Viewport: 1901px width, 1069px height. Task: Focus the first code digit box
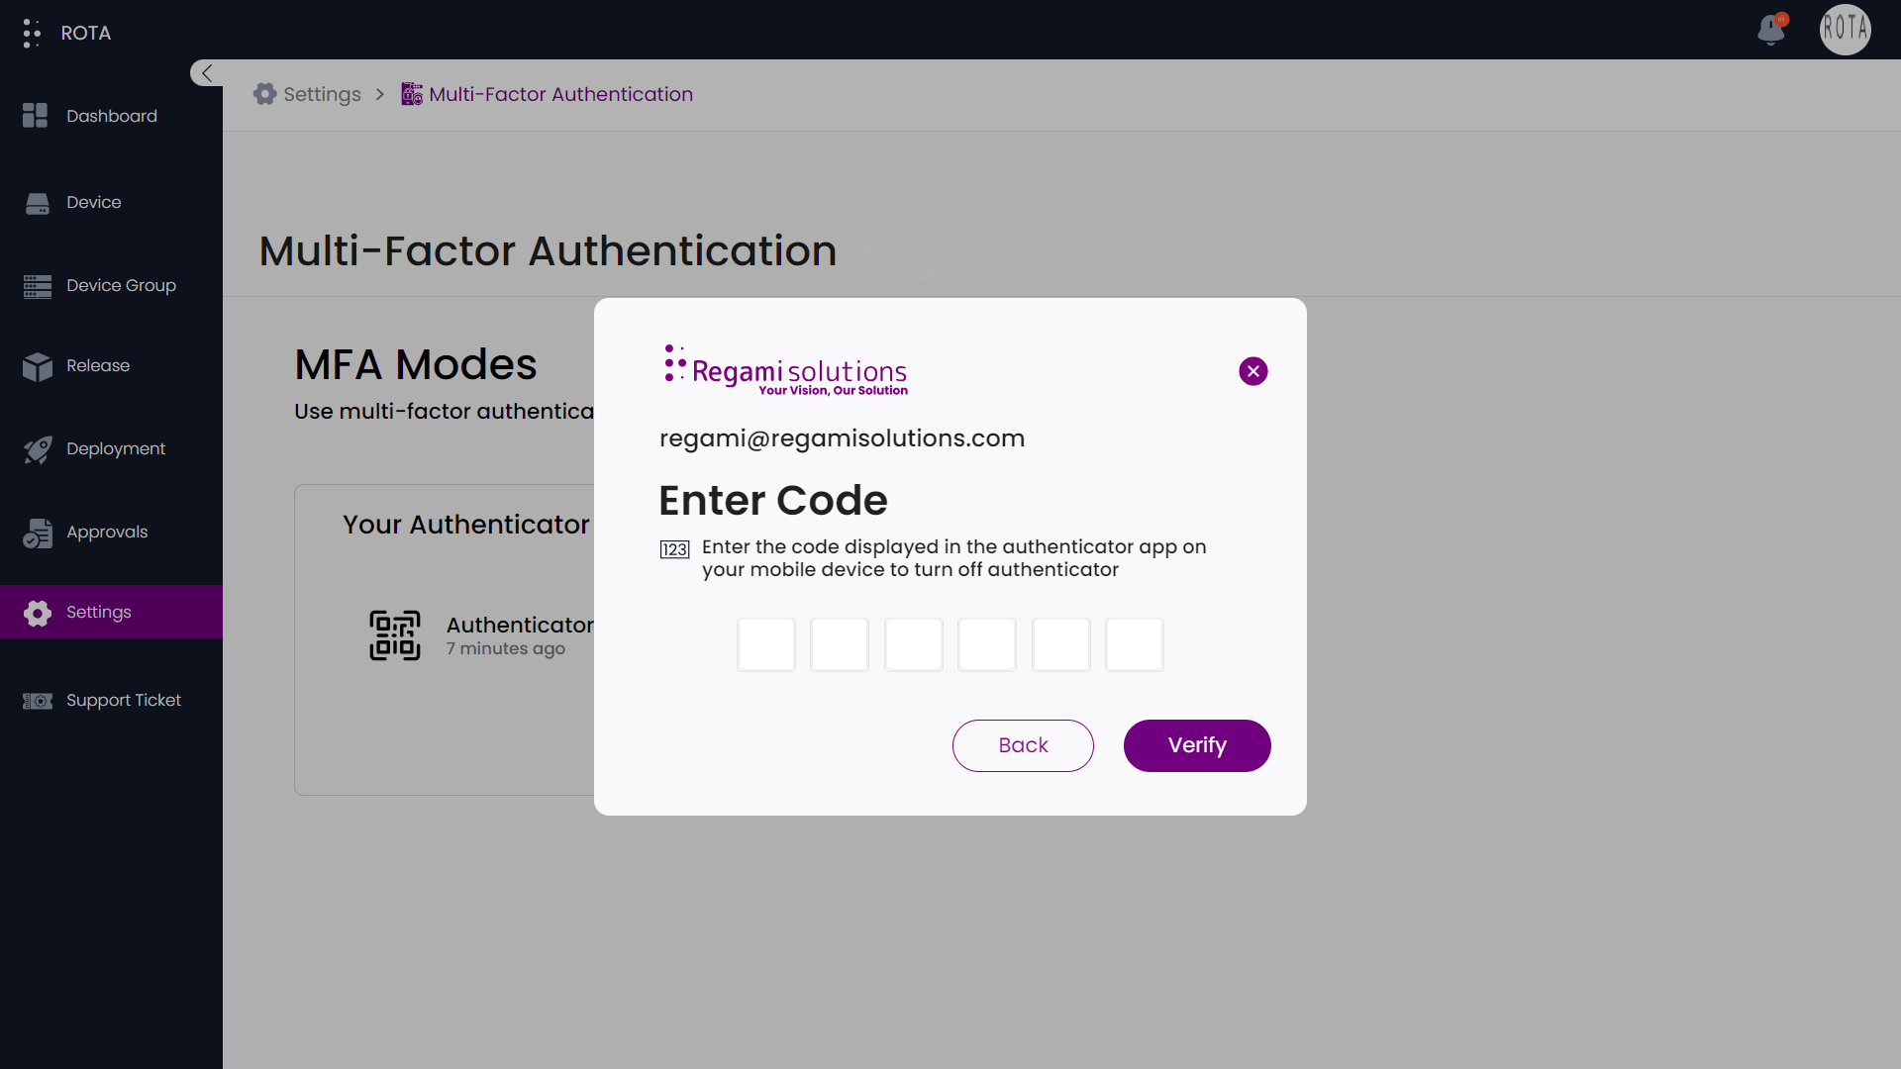[766, 644]
